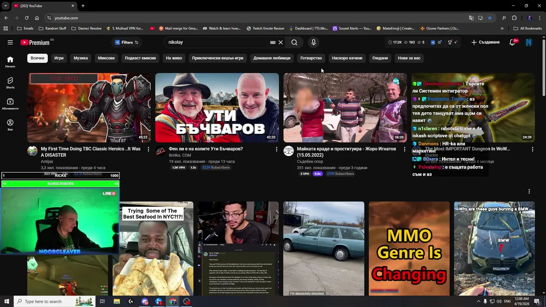Open the account avatar menu
The image size is (546, 307).
click(x=529, y=42)
